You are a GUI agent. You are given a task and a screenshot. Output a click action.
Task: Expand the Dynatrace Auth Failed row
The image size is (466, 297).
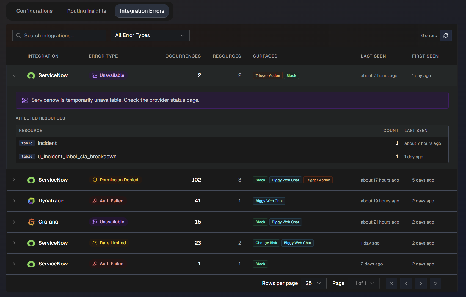14,201
